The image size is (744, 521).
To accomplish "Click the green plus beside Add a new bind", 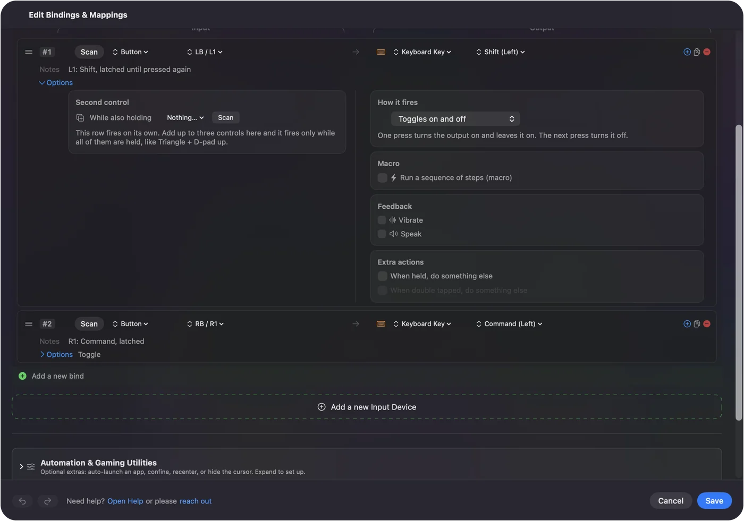I will [22, 376].
